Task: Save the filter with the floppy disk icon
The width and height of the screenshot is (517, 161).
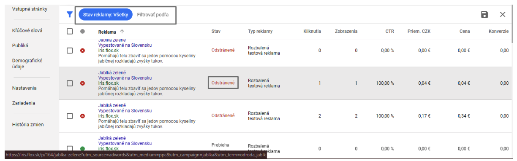Action: click(x=484, y=14)
